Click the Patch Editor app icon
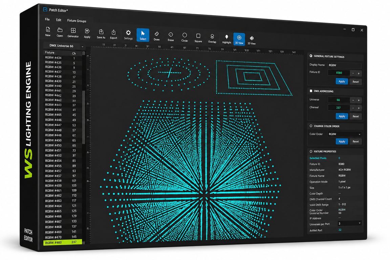Screen dimensions: 390x260 coord(45,9)
